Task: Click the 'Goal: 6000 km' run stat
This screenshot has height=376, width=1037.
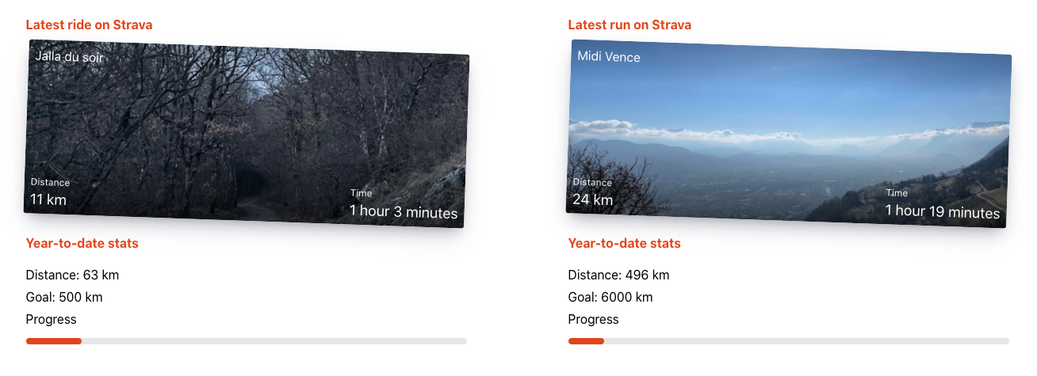Action: click(x=610, y=298)
